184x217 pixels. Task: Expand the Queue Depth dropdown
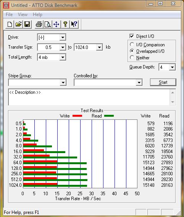[172, 67]
